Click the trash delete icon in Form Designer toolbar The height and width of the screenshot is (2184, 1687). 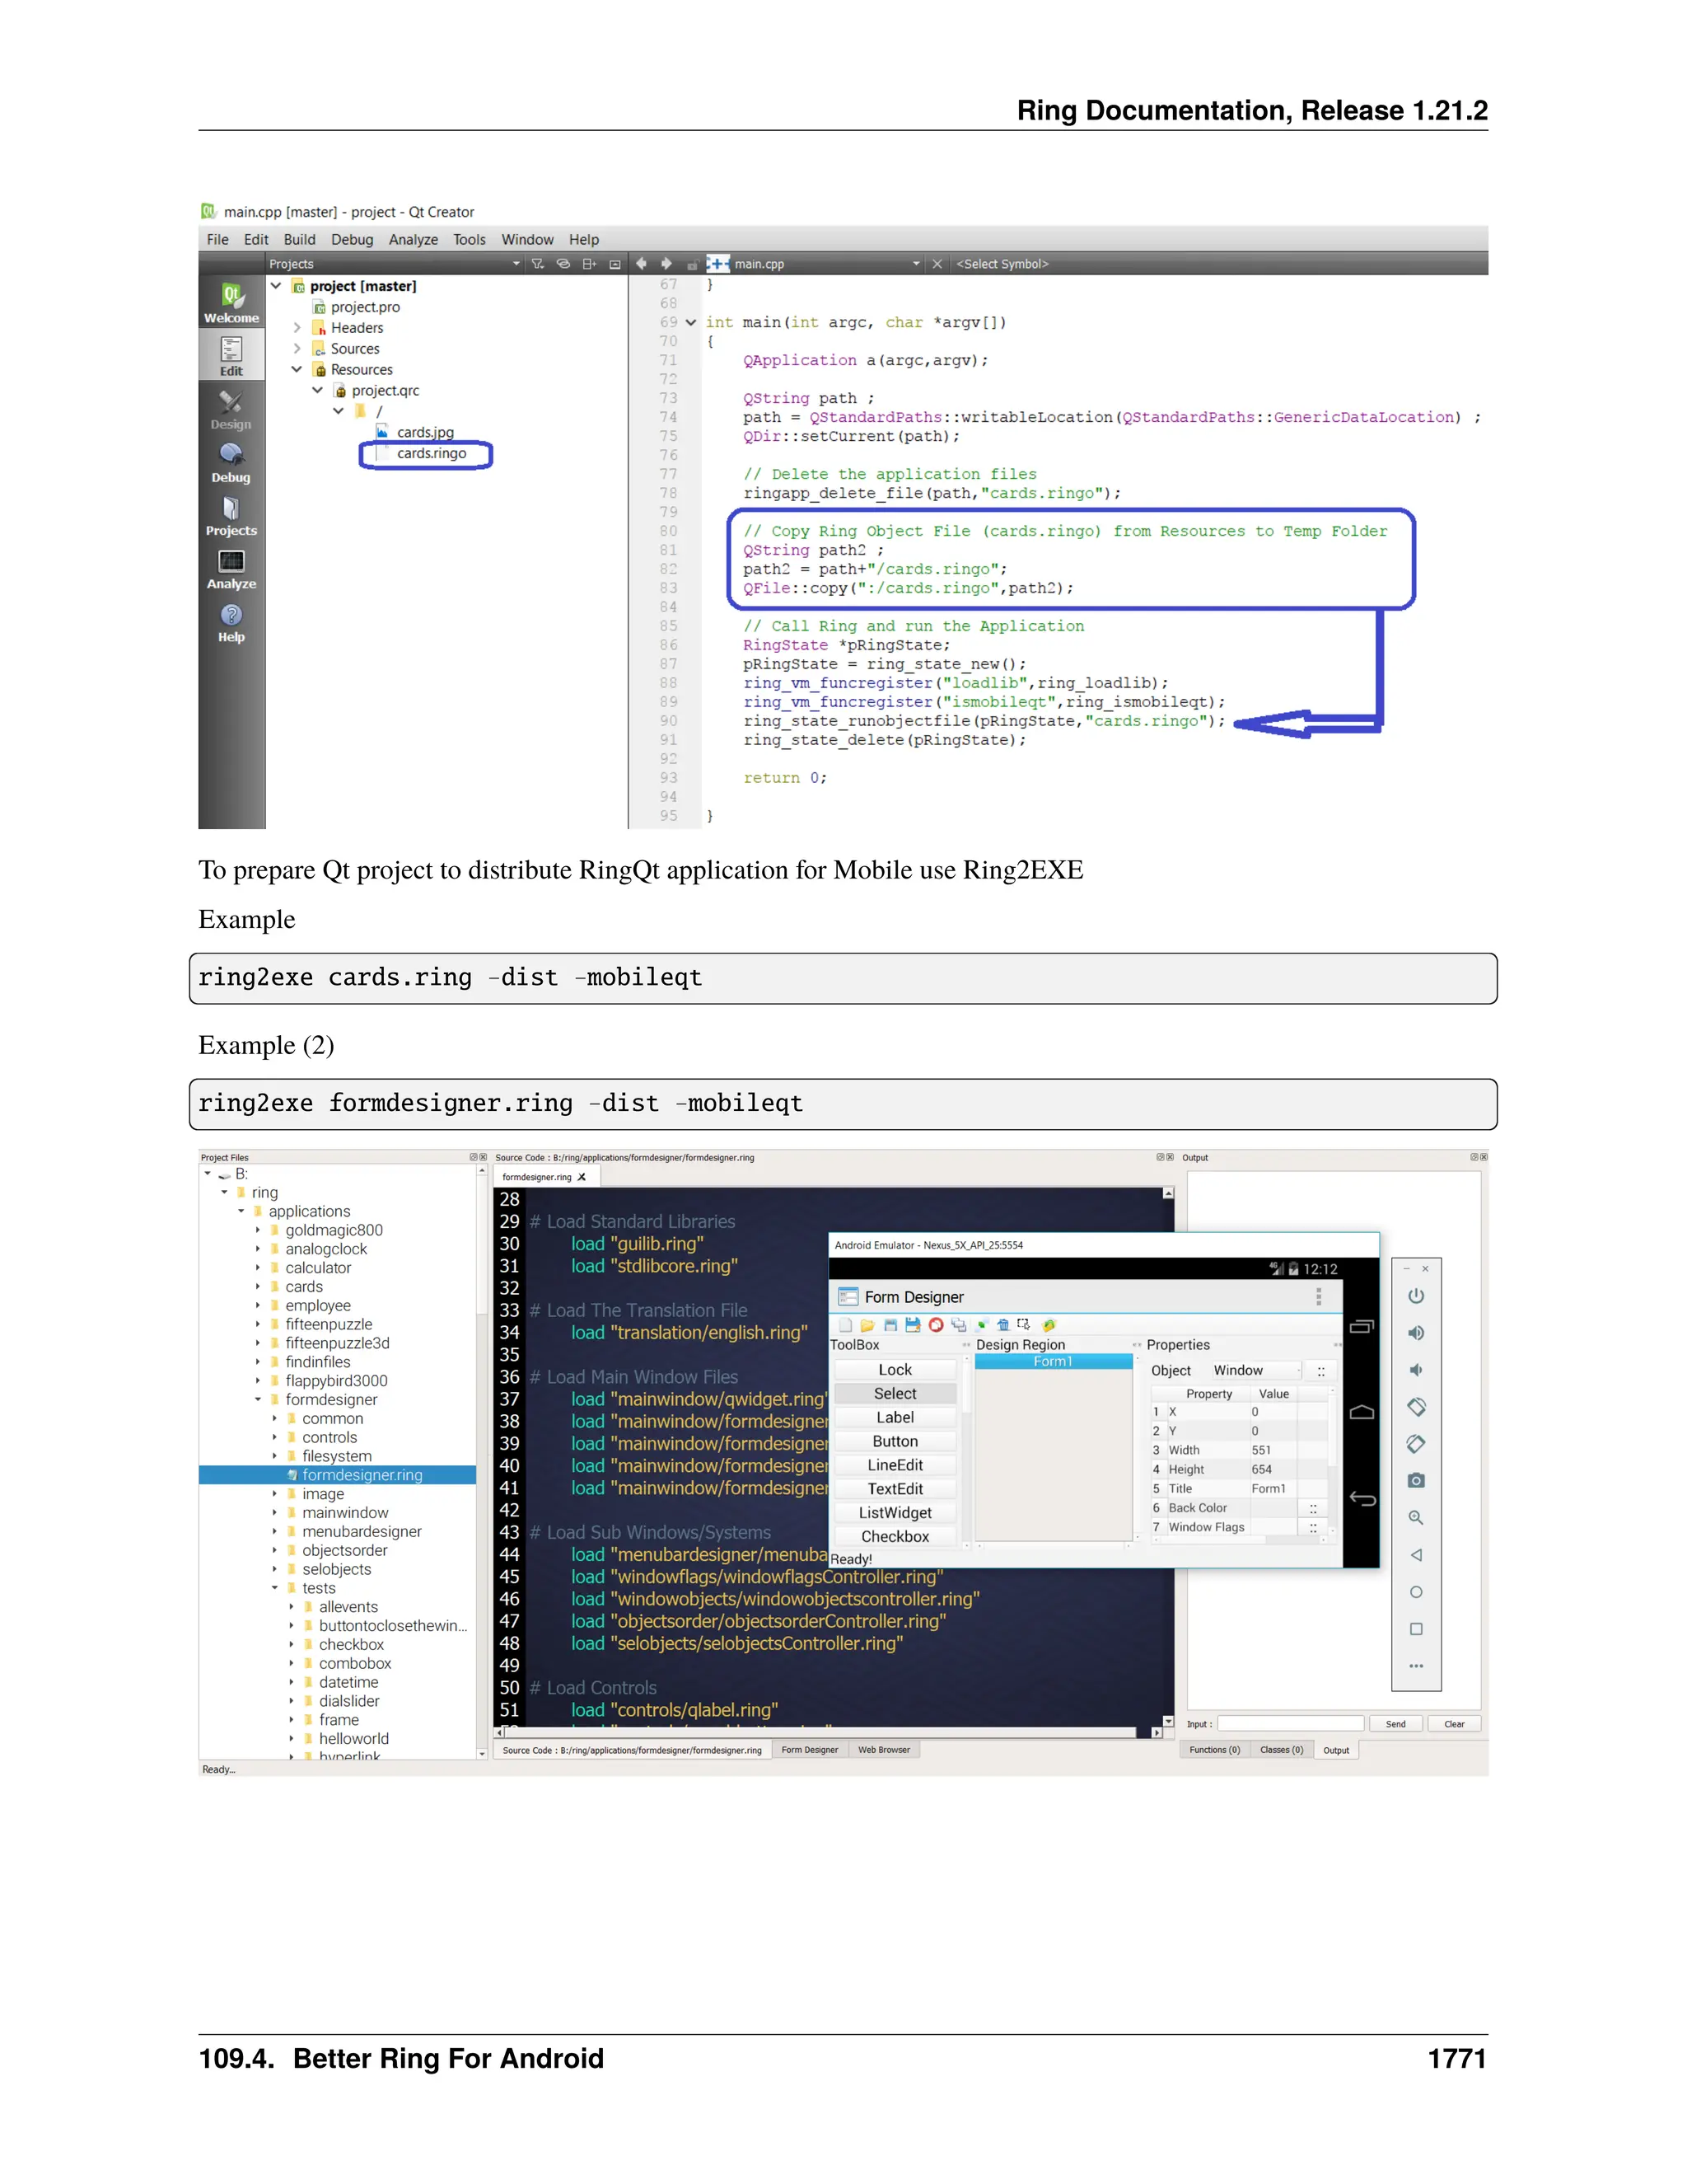1002,1325
